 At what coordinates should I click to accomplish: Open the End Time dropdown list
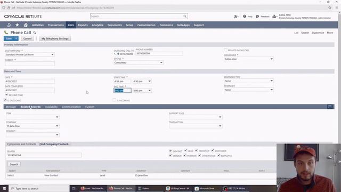pyautogui.click(x=150, y=90)
